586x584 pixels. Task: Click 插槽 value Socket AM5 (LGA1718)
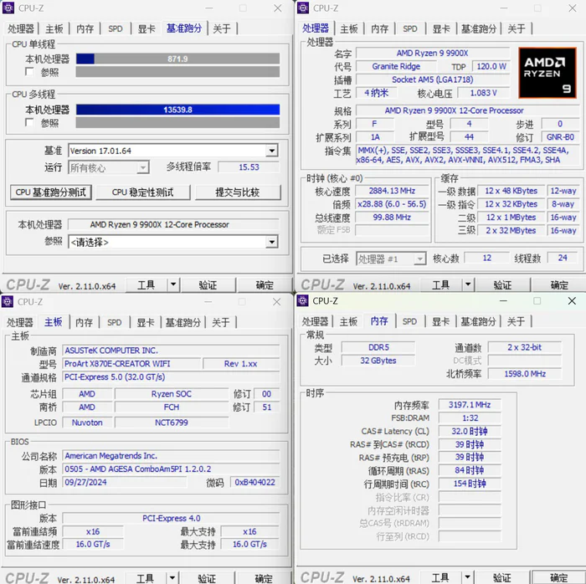[x=432, y=79]
